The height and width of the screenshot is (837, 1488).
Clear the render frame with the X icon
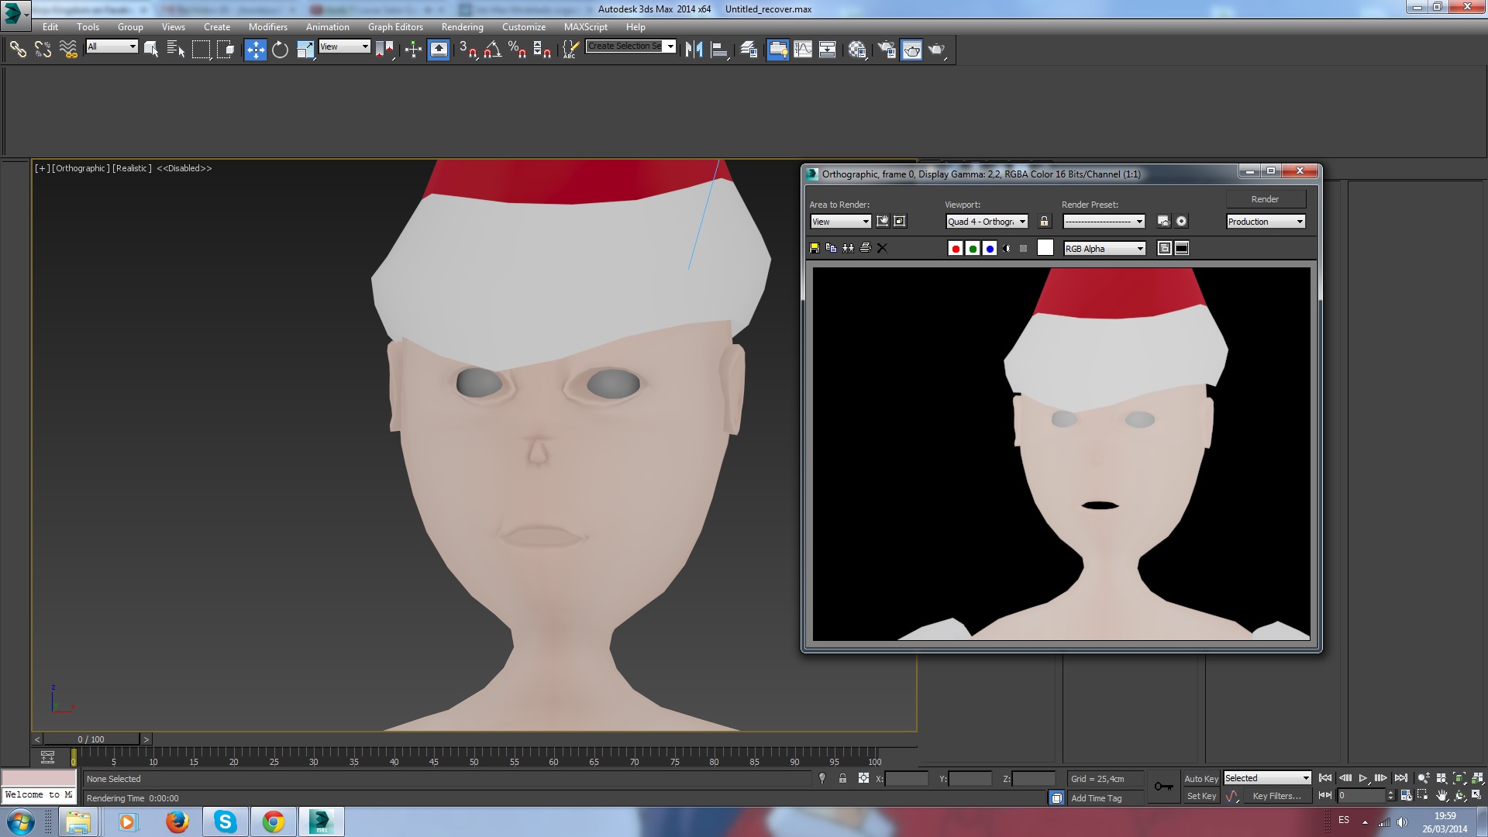coord(882,248)
